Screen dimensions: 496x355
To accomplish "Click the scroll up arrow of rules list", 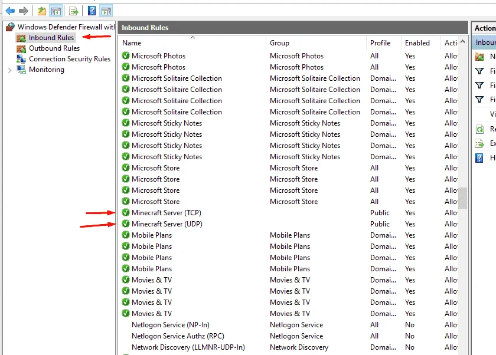I will point(462,41).
